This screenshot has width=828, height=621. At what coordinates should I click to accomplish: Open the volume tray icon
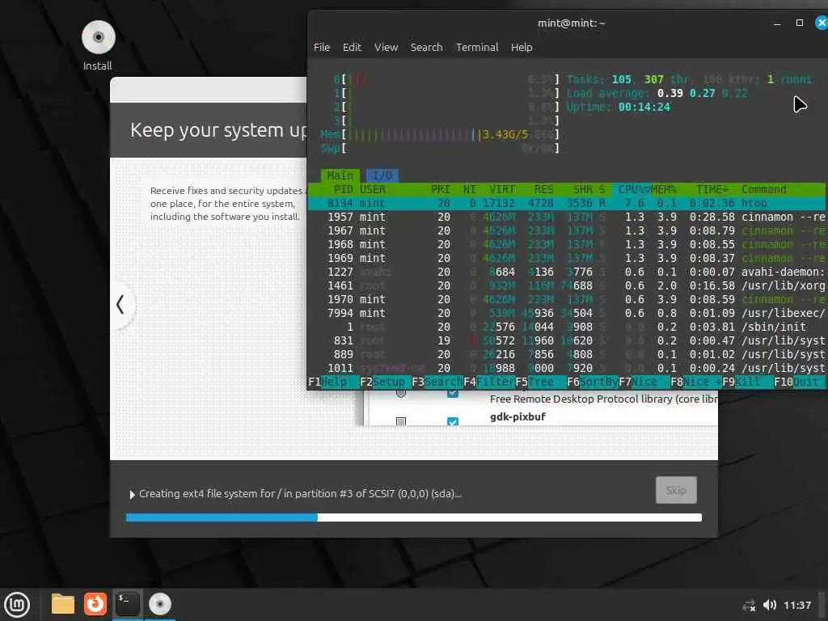[770, 605]
